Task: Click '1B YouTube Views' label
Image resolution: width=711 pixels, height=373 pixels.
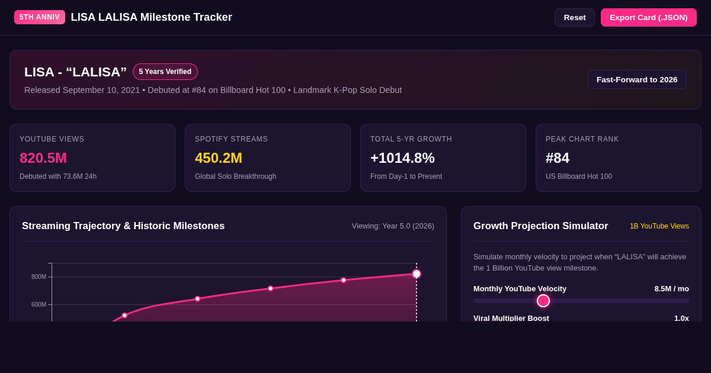Action: tap(659, 226)
